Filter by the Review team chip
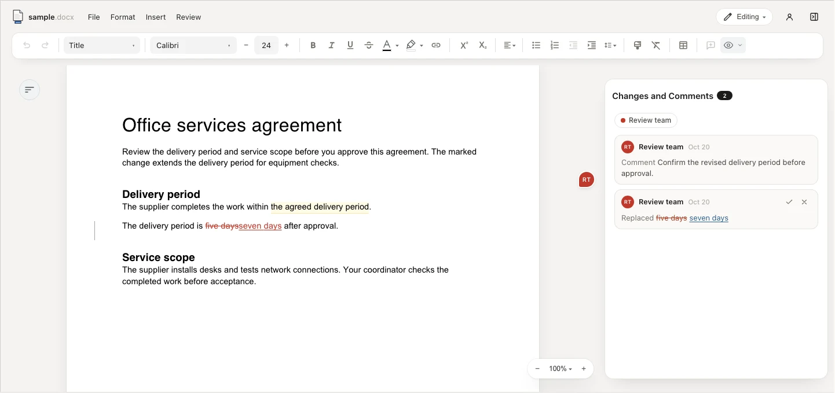 (646, 120)
